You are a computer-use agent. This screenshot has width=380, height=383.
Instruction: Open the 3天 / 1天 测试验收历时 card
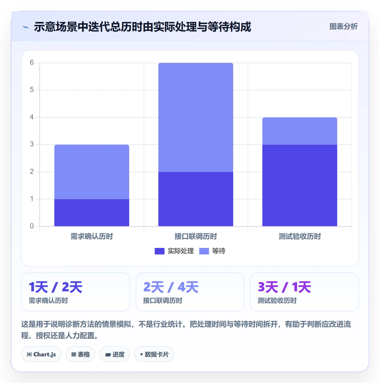[304, 292]
